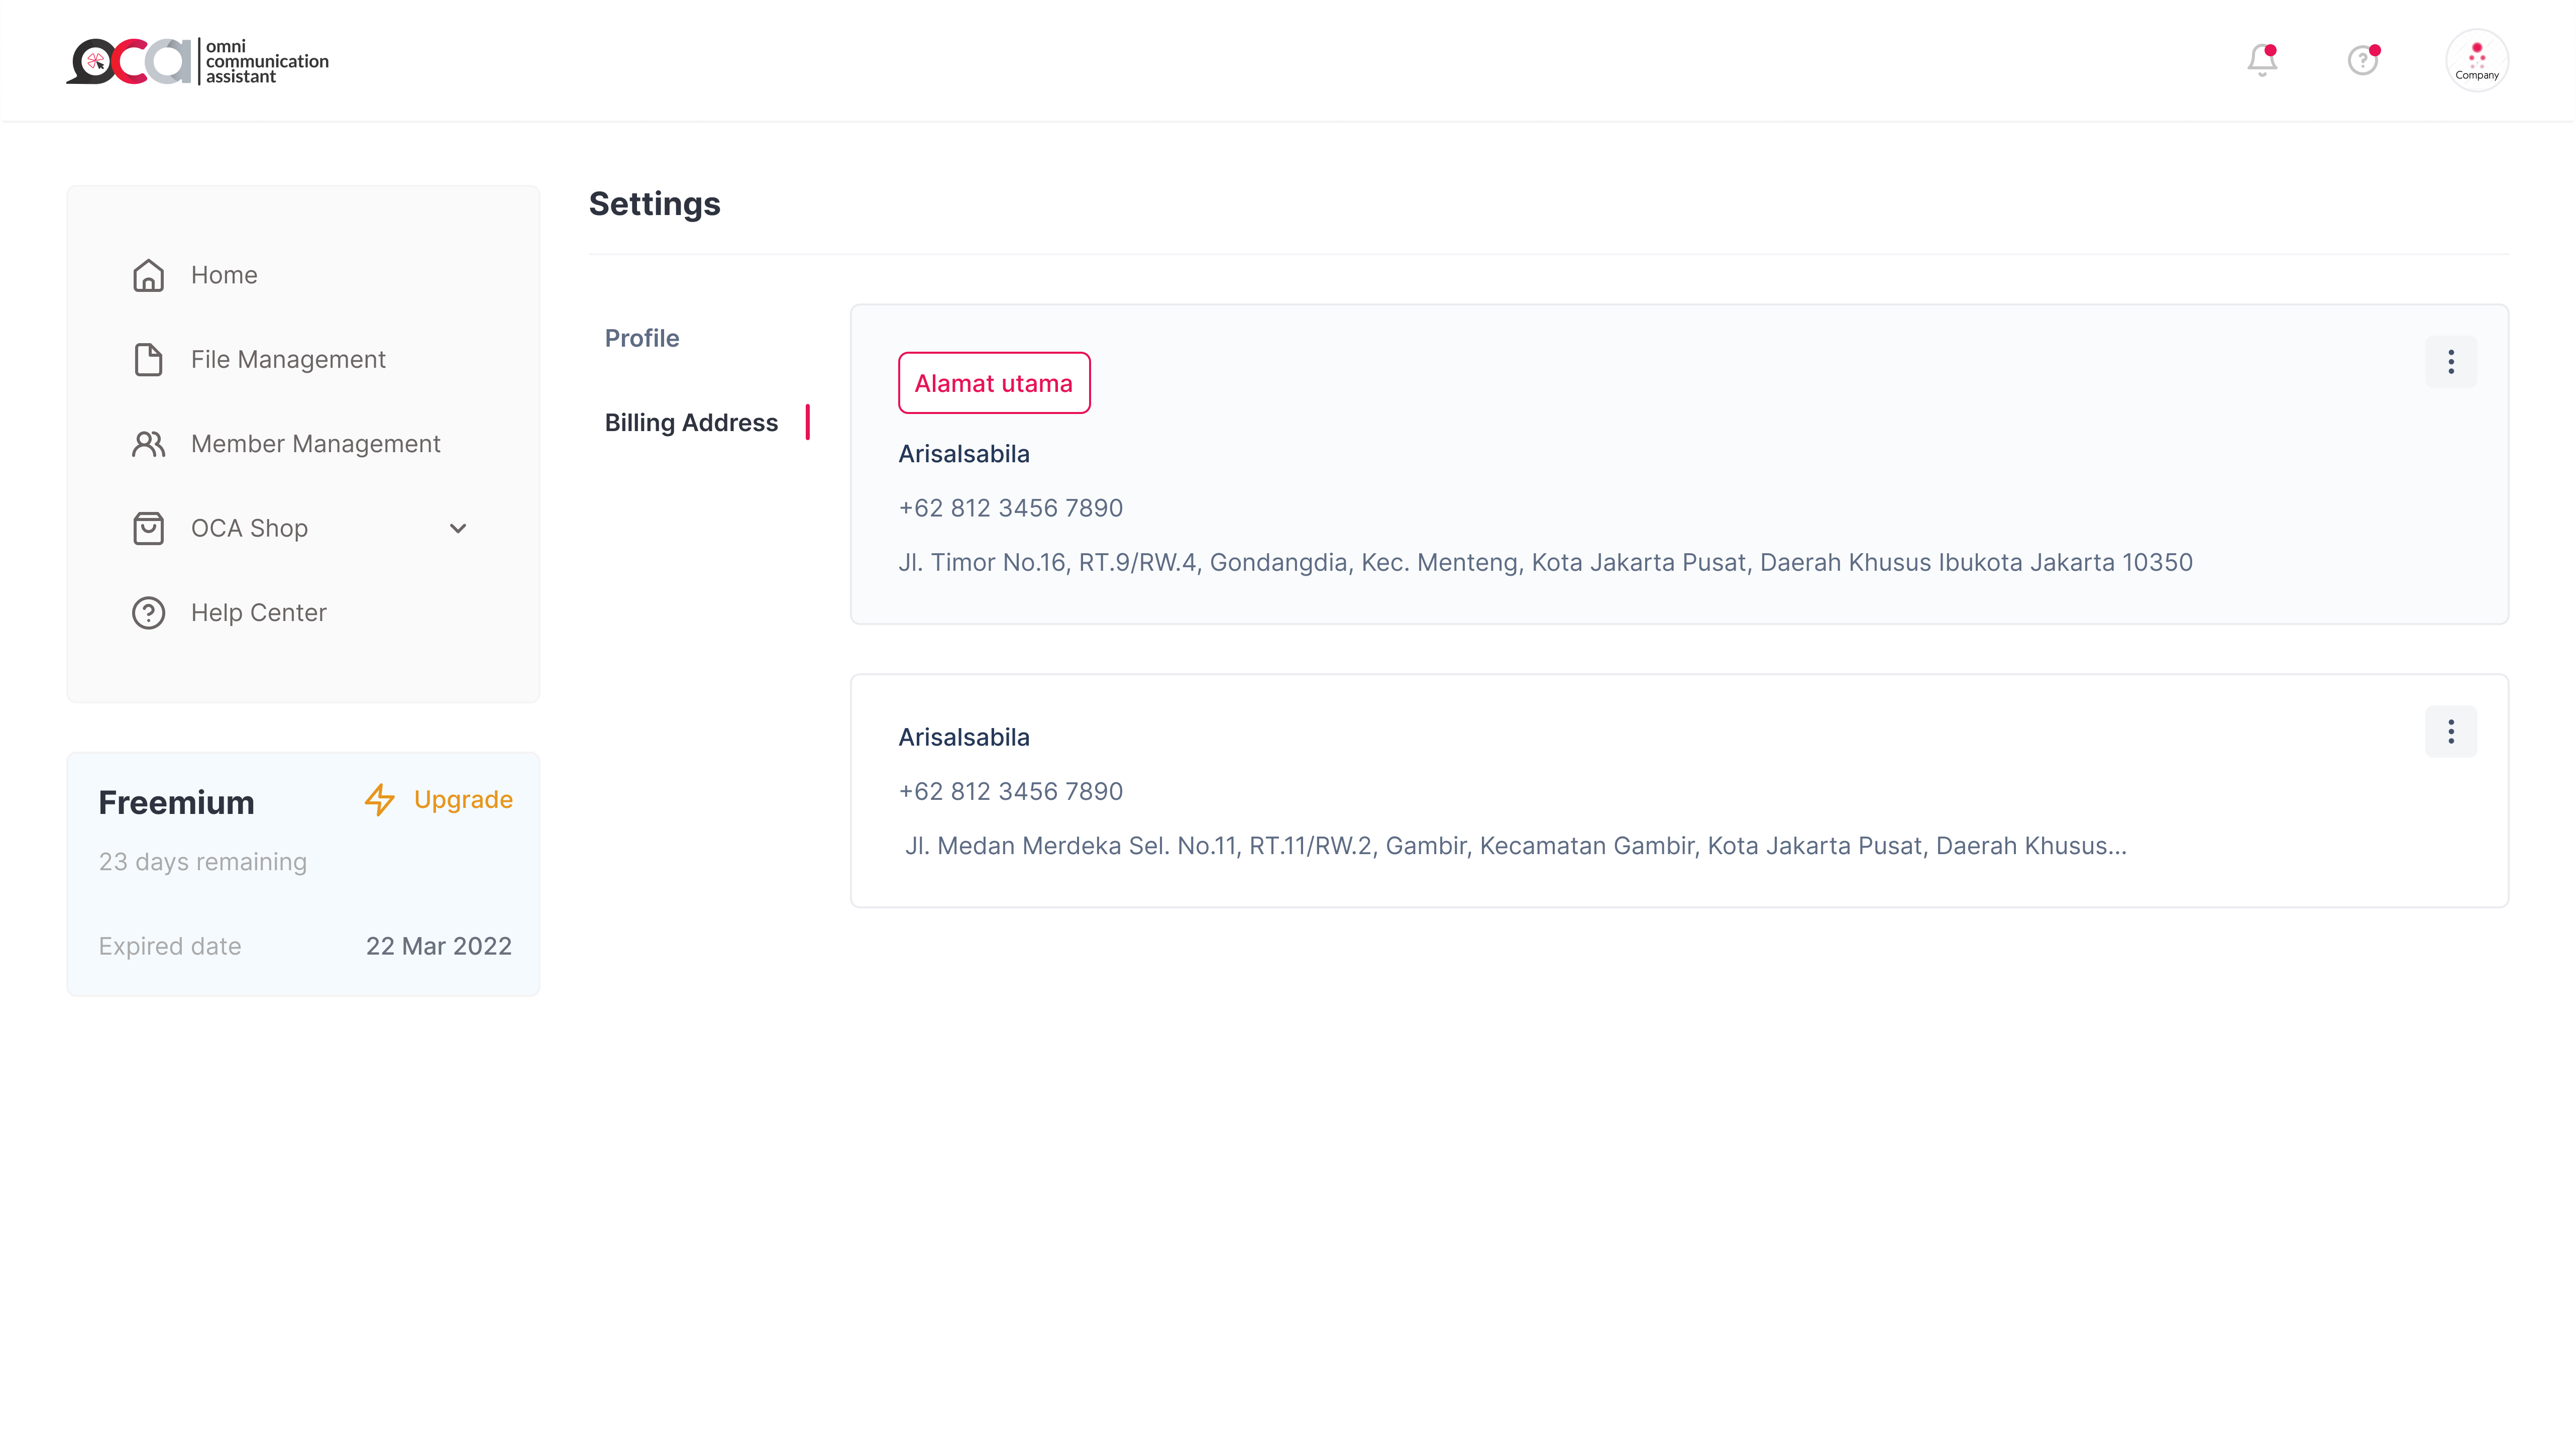Click the Help Center circle icon in sidebar
The image size is (2576, 1447).
148,613
